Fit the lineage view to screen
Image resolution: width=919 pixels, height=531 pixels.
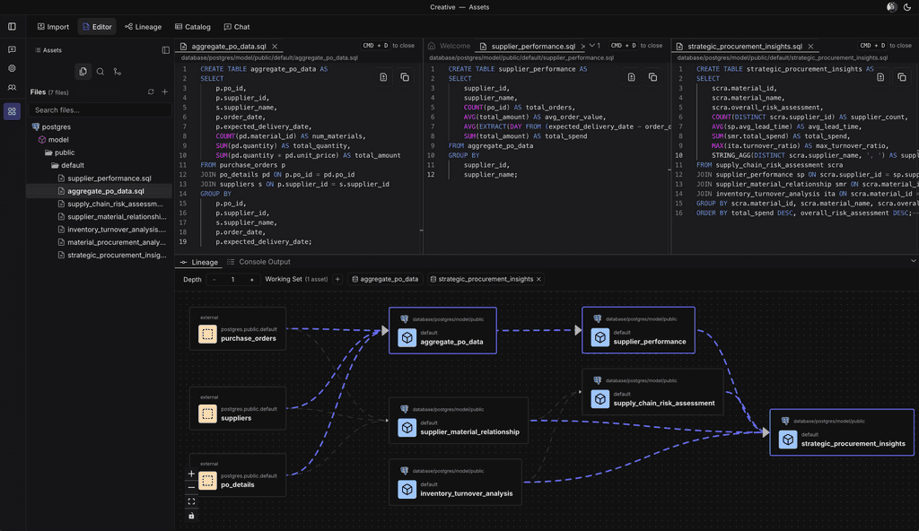[x=192, y=501]
